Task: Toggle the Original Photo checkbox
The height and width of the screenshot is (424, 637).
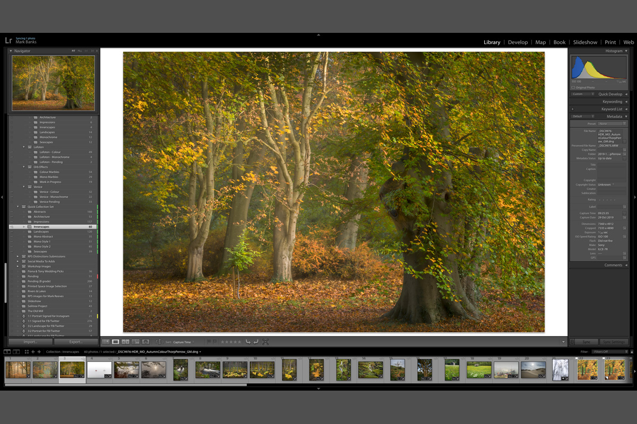Action: click(x=573, y=87)
